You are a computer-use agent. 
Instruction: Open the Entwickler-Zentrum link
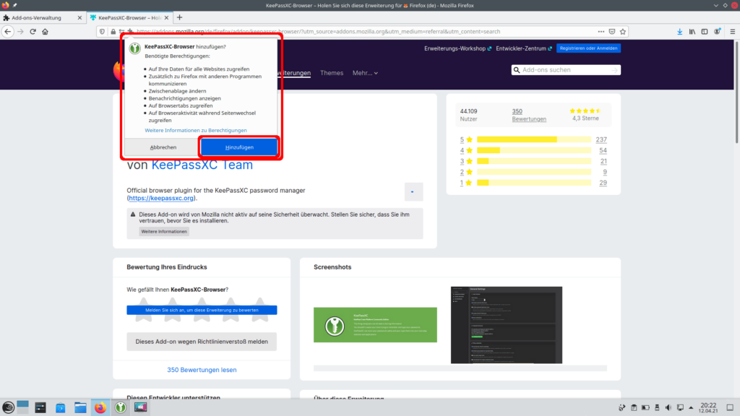(523, 48)
